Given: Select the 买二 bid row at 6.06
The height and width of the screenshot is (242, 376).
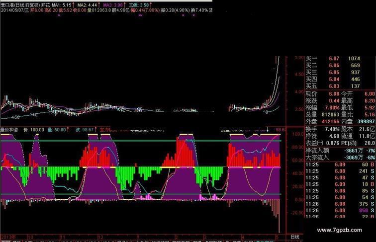Looking at the screenshot, I should (x=333, y=66).
